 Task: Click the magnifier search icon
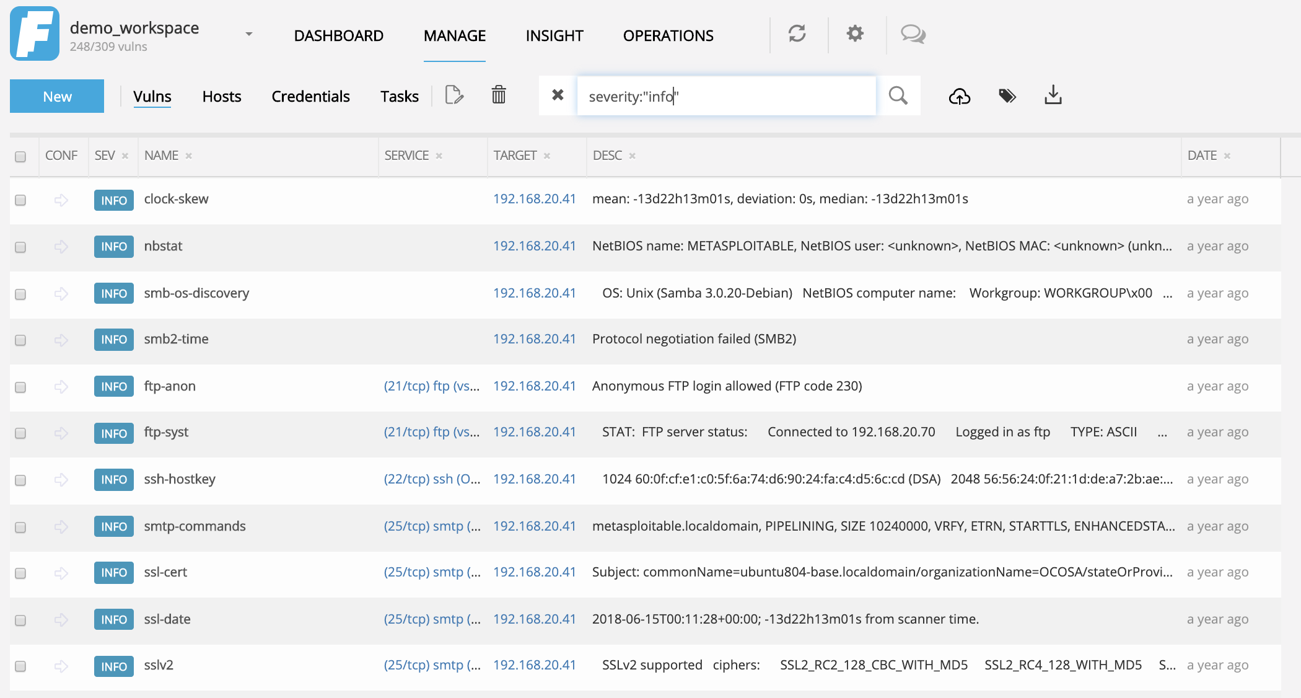898,95
